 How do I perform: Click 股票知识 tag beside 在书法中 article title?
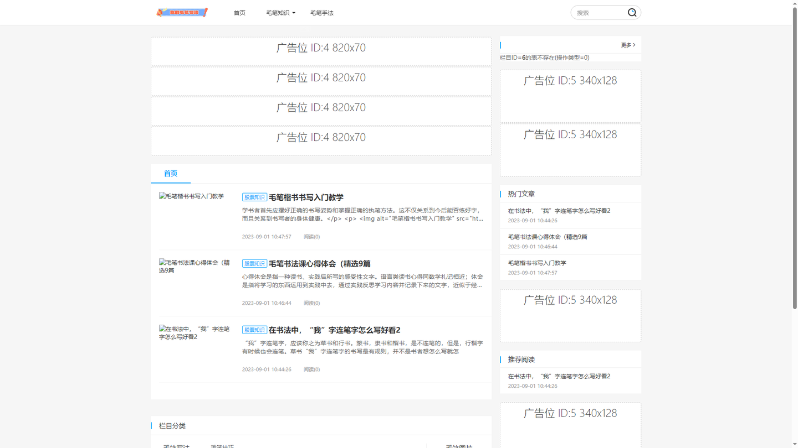pyautogui.click(x=254, y=330)
